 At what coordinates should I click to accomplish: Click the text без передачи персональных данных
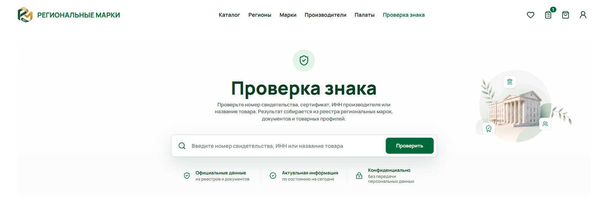pyautogui.click(x=391, y=179)
